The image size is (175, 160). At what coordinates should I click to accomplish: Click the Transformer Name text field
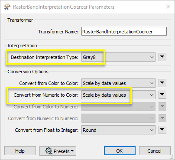124,31
